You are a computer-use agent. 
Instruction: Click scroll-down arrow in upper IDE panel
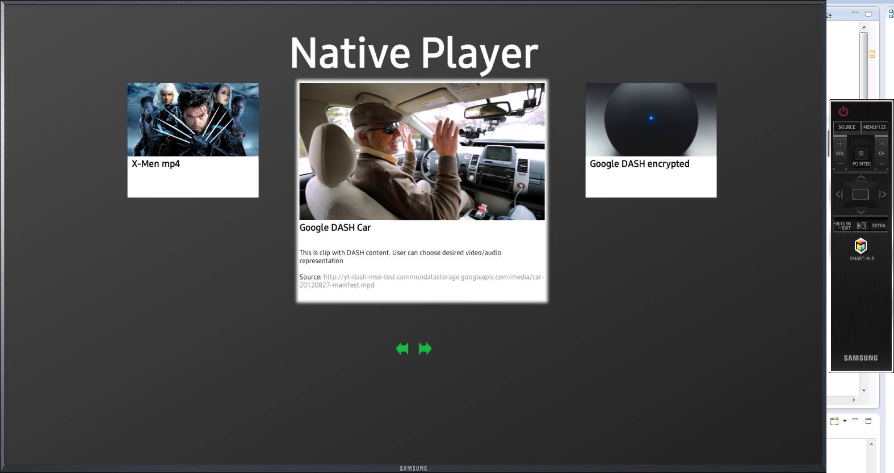864,390
